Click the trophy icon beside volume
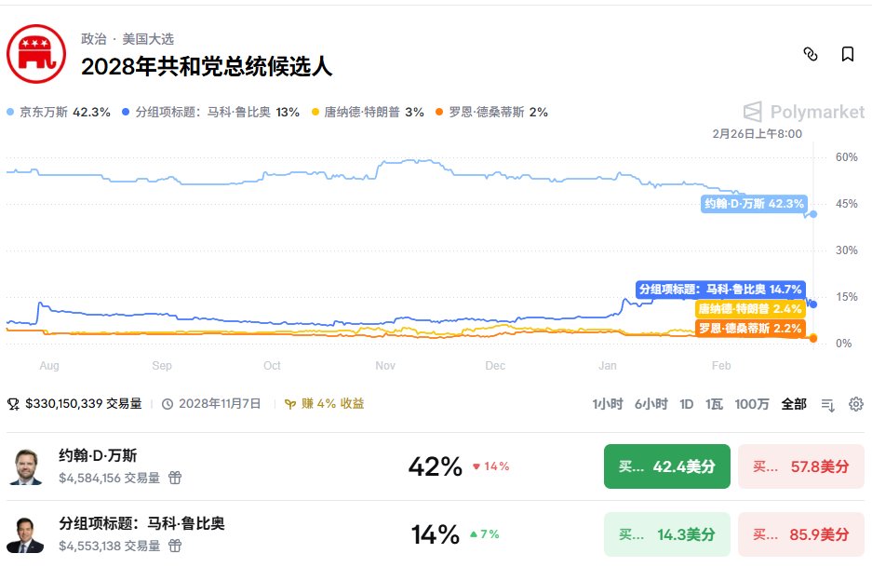 click(13, 404)
